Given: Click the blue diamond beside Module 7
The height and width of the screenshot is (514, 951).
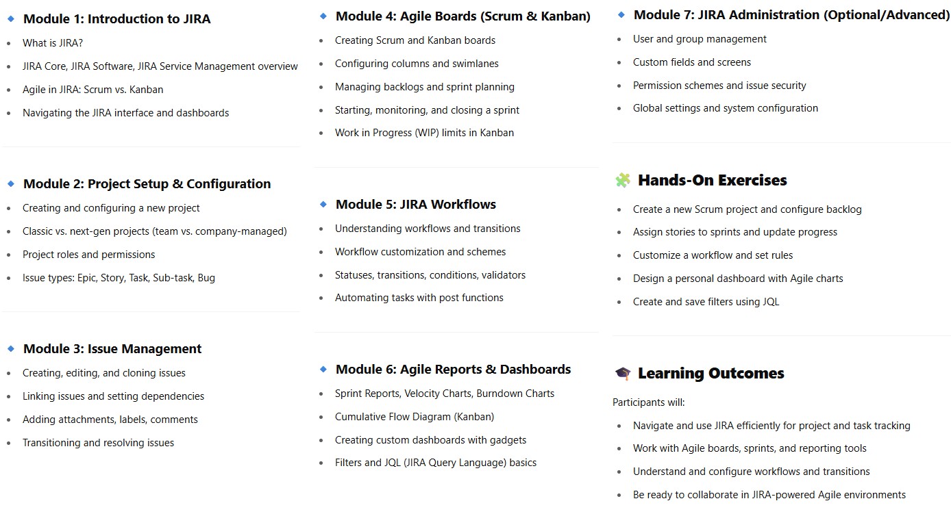Looking at the screenshot, I should pos(621,14).
